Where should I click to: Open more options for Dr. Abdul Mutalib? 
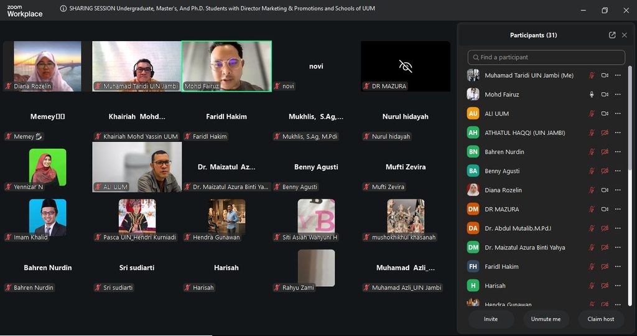(x=618, y=228)
